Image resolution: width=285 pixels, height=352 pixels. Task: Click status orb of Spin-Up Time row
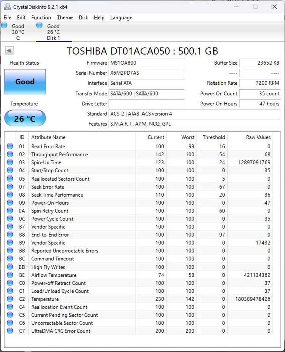pyautogui.click(x=10, y=162)
